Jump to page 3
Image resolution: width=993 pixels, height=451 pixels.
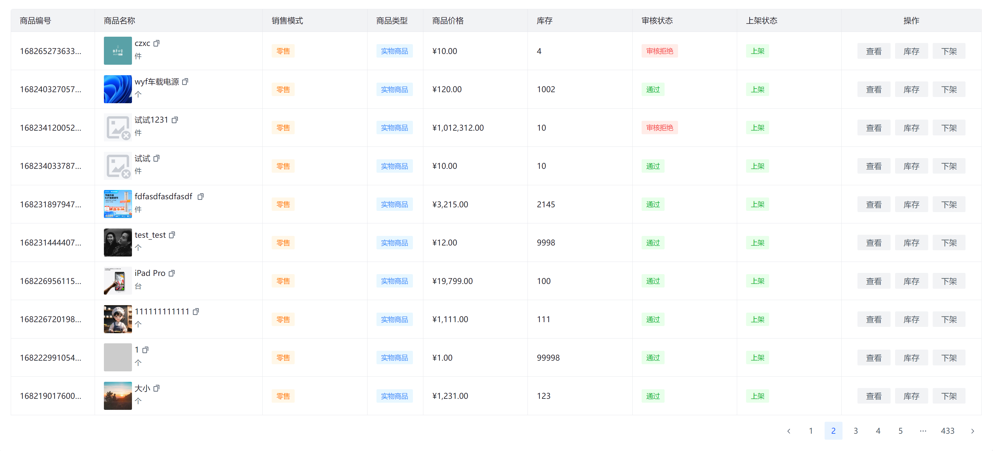[855, 431]
